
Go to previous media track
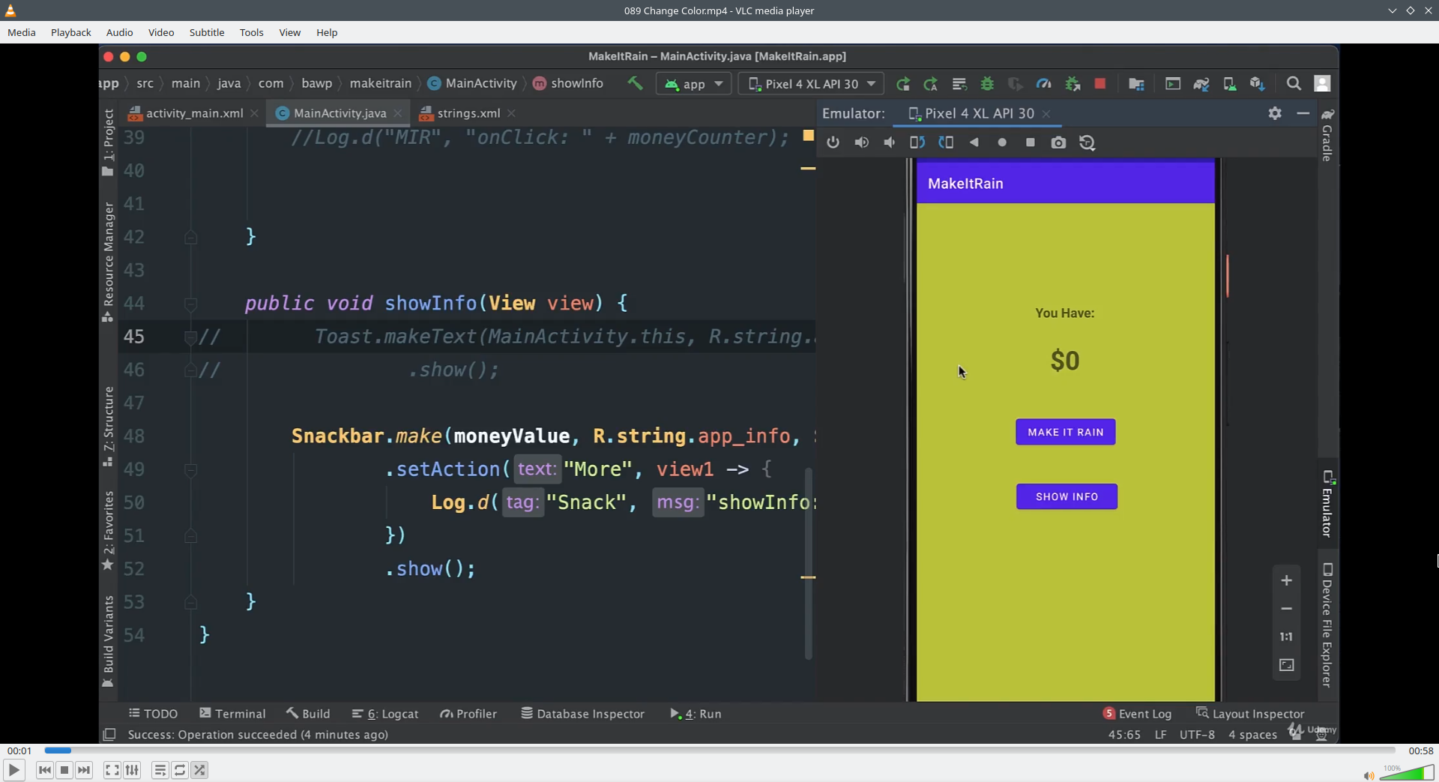coord(44,770)
